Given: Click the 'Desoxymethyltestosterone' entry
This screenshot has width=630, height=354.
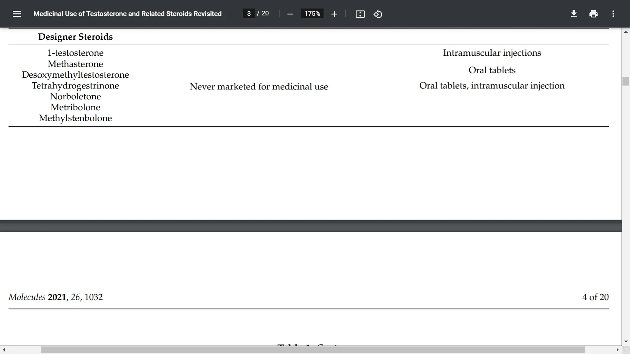Looking at the screenshot, I should click(75, 75).
